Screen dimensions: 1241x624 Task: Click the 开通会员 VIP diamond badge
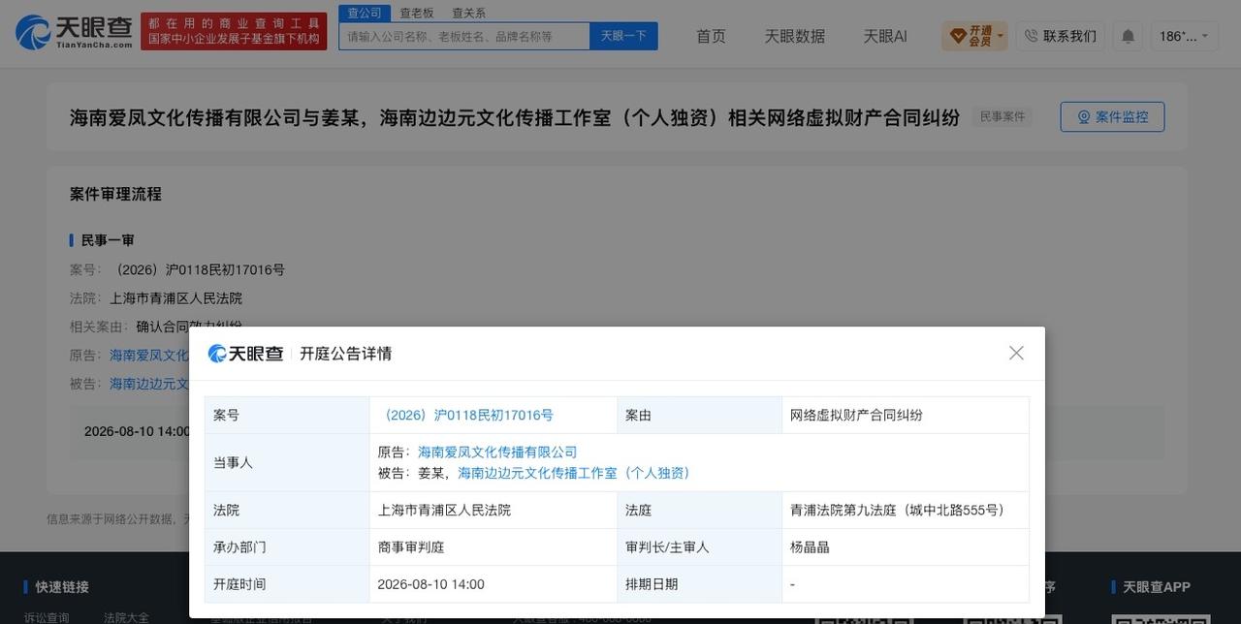click(958, 36)
